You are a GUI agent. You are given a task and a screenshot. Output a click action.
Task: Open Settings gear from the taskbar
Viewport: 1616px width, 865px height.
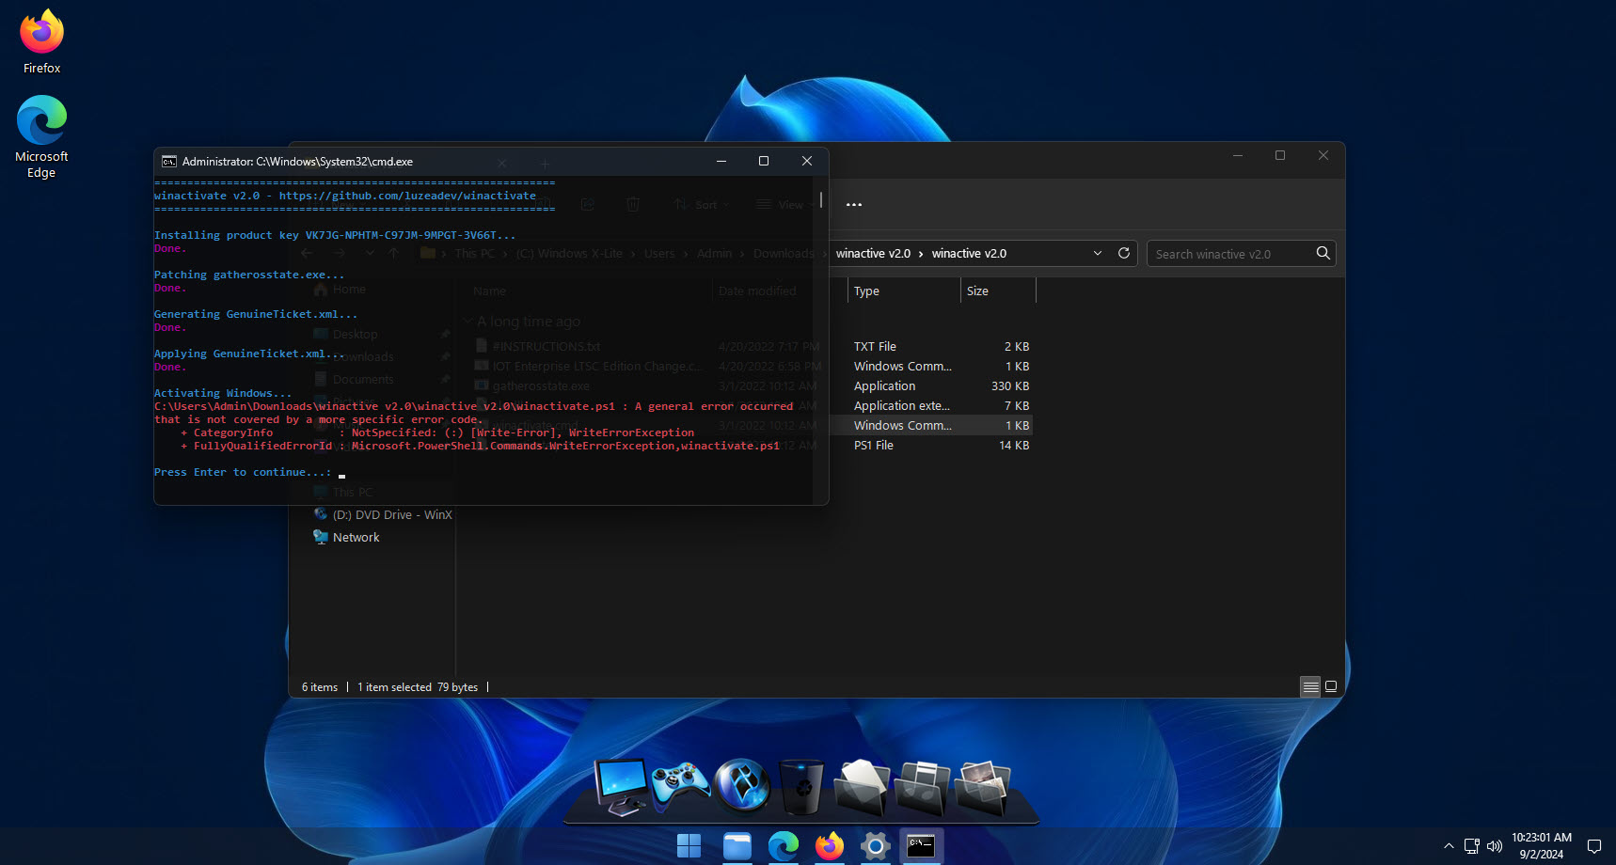coord(875,846)
